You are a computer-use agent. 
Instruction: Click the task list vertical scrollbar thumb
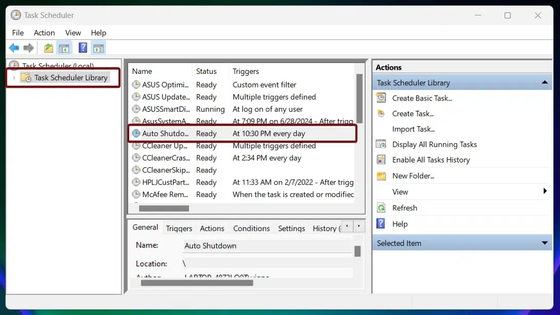[x=359, y=98]
